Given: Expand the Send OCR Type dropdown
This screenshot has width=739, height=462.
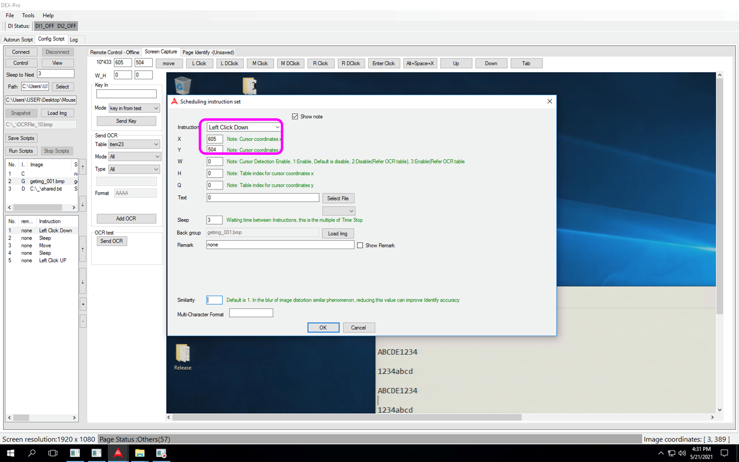Looking at the screenshot, I should 134,169.
